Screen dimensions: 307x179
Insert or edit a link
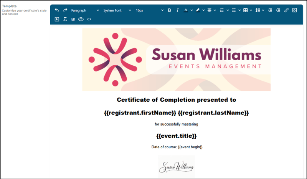(x=286, y=10)
